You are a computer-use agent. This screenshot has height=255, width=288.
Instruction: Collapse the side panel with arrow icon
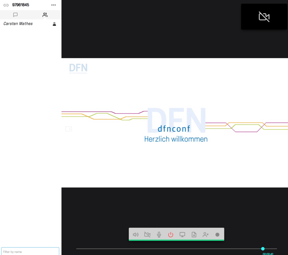pos(68,129)
